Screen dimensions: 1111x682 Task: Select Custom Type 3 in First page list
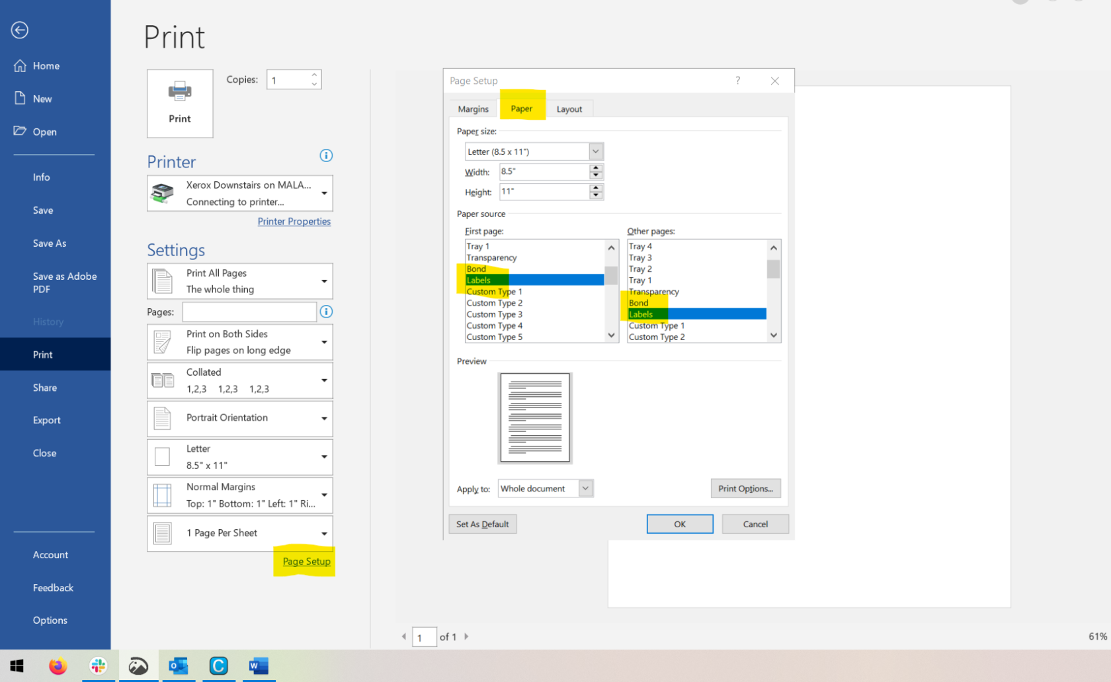[494, 314]
